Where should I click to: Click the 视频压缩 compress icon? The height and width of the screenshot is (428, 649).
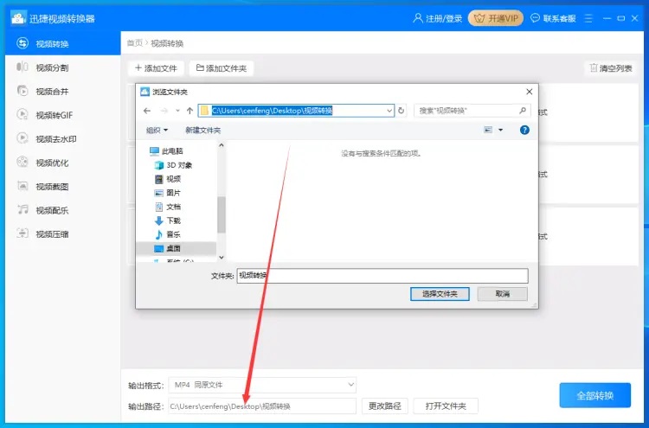22,233
